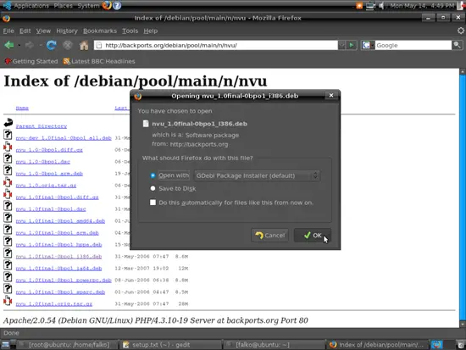
Task: Click the network monitor tray icon
Action: point(370,6)
